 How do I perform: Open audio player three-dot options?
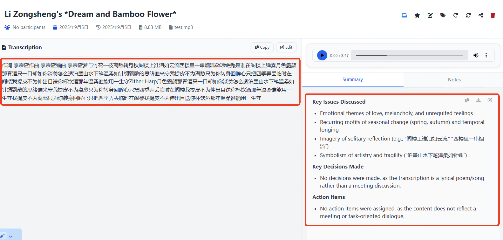(x=486, y=55)
